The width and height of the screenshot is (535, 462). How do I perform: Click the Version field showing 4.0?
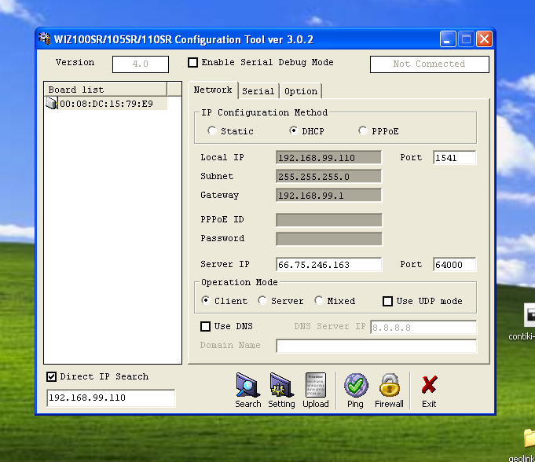[x=141, y=64]
